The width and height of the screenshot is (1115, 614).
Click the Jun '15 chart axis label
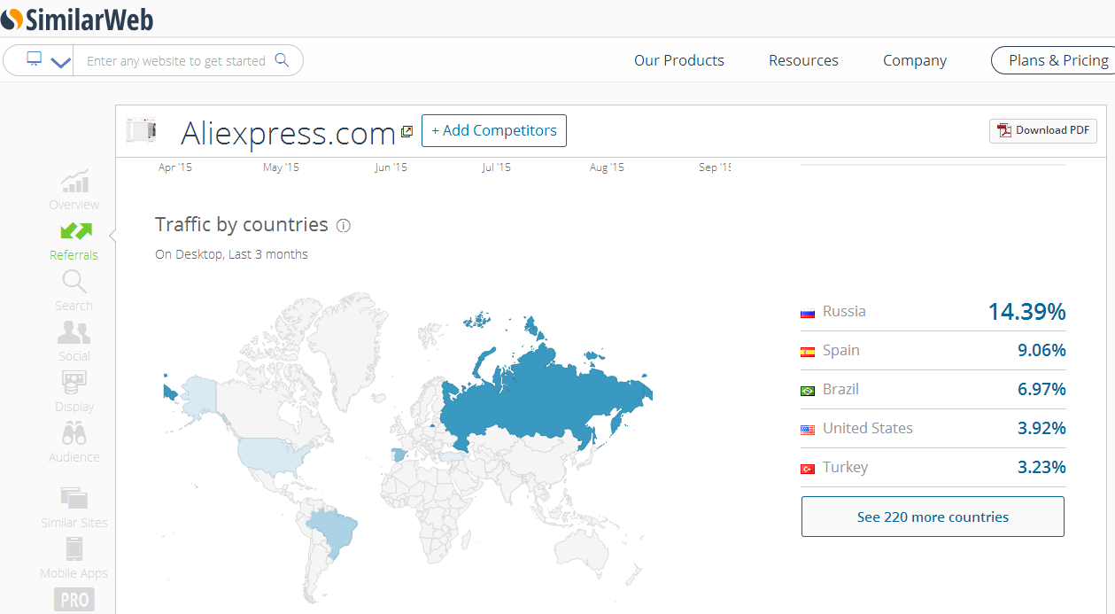[x=391, y=167]
